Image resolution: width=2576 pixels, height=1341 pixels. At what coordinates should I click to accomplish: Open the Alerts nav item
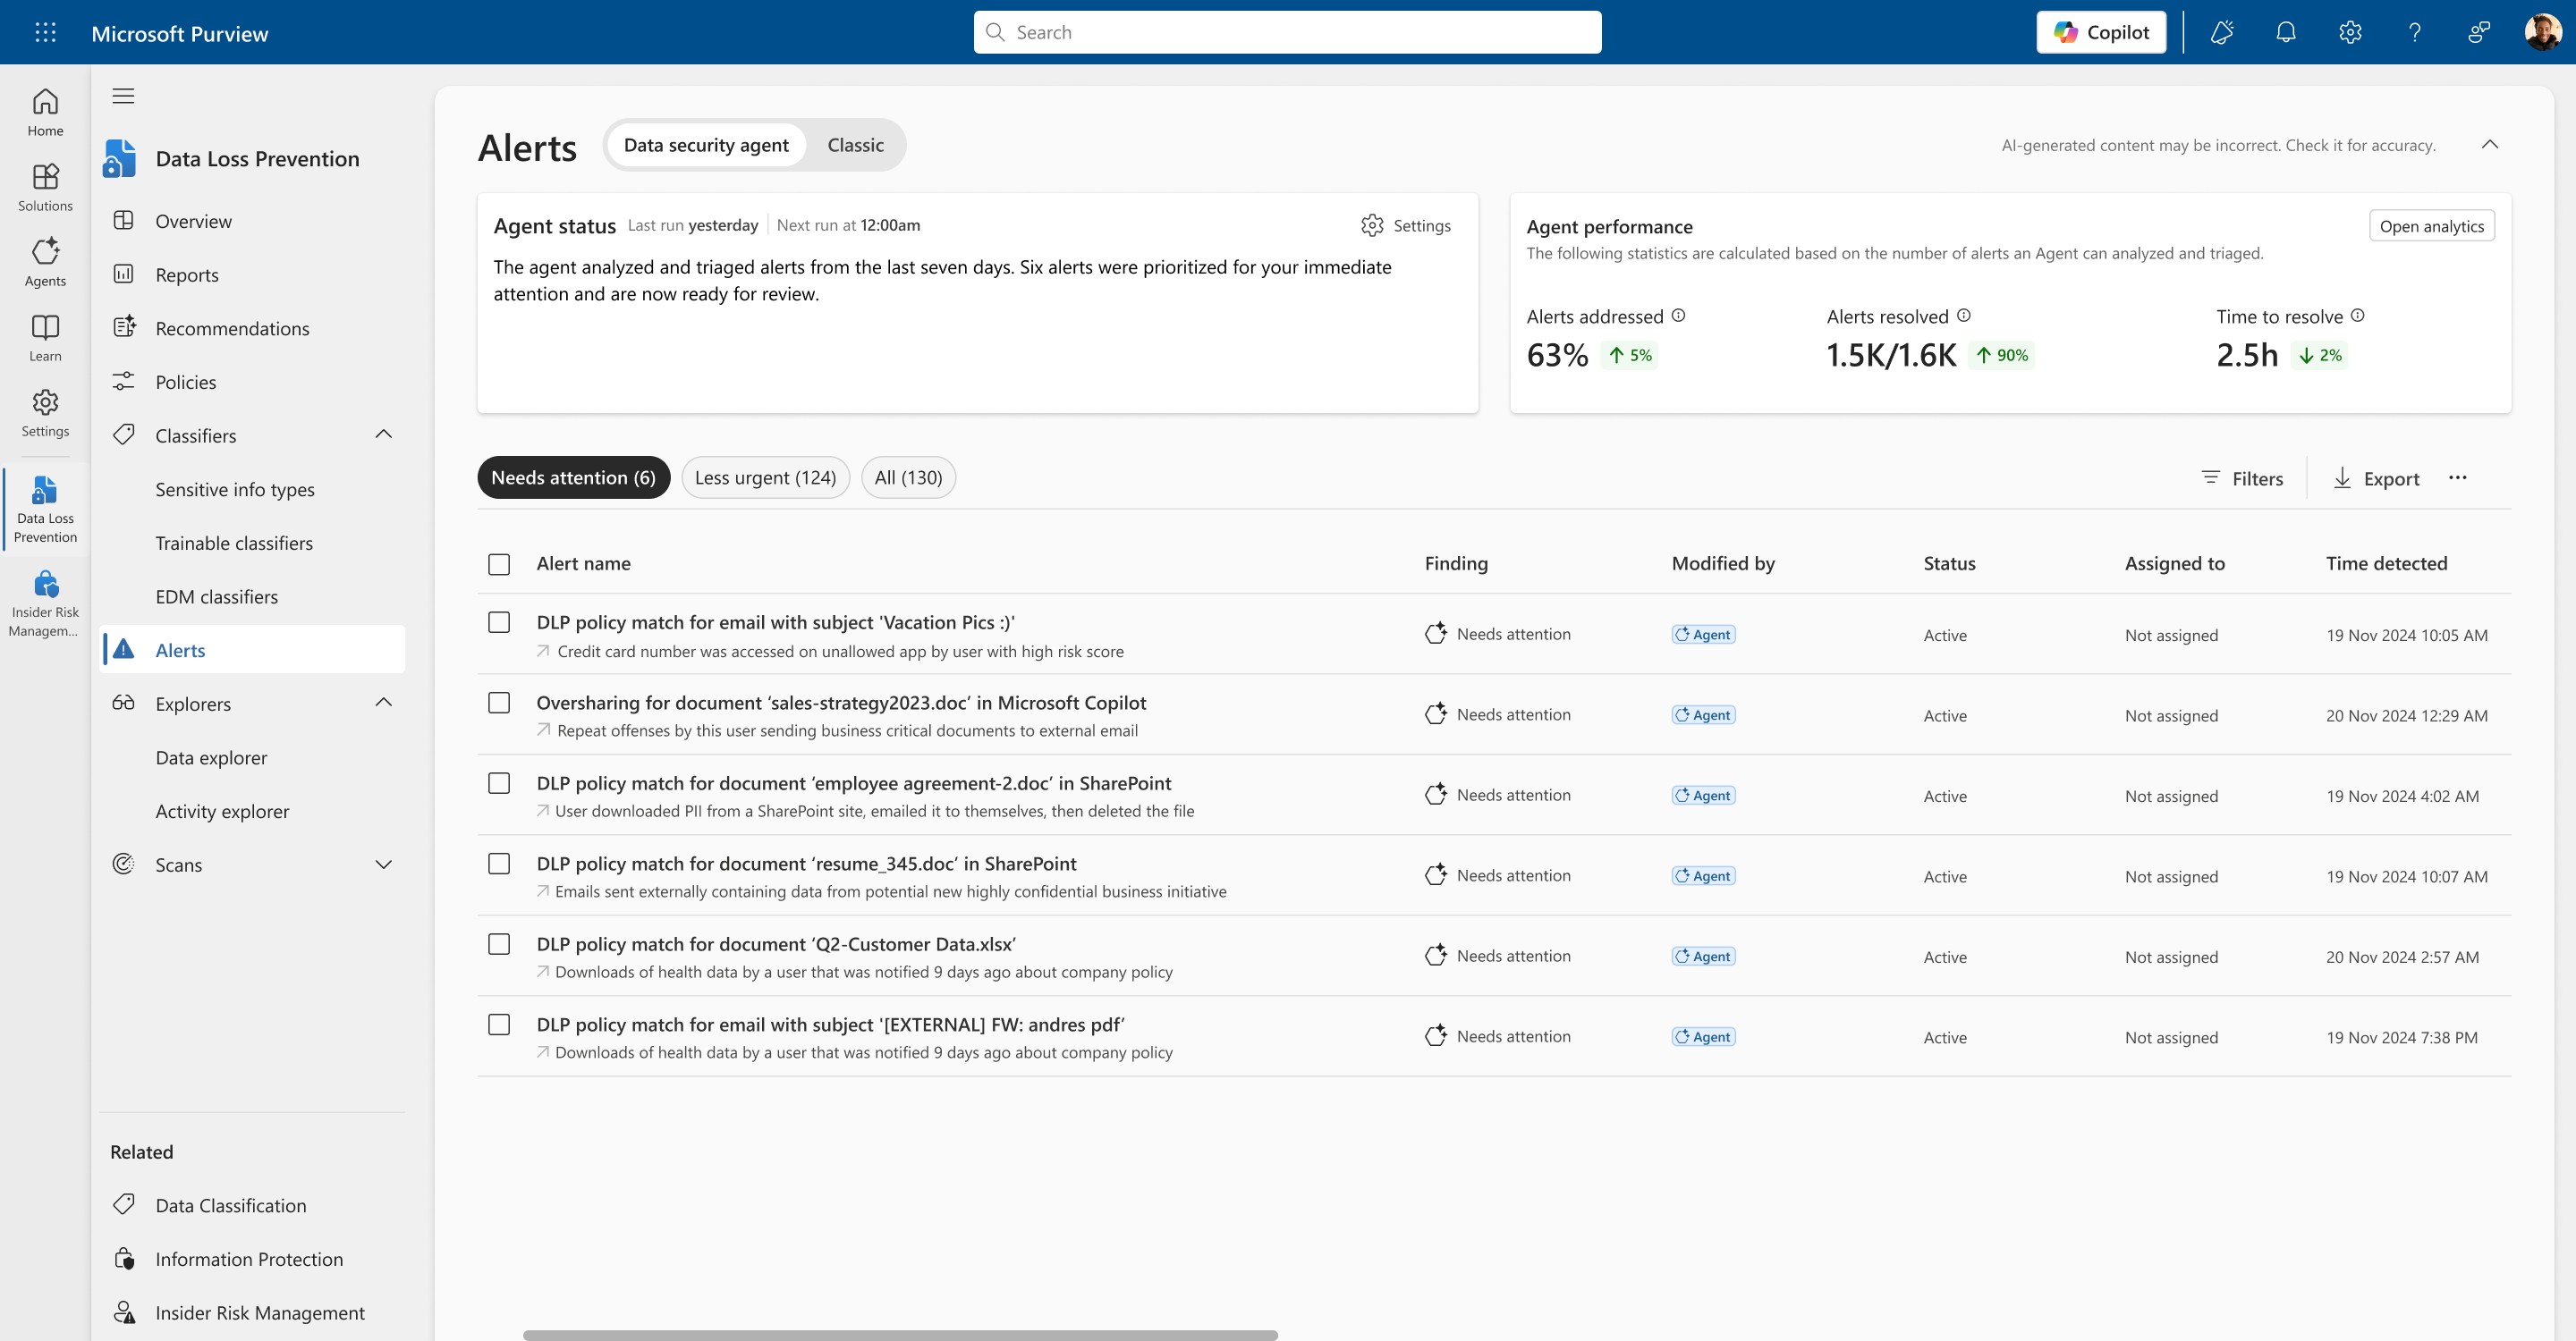[252, 651]
